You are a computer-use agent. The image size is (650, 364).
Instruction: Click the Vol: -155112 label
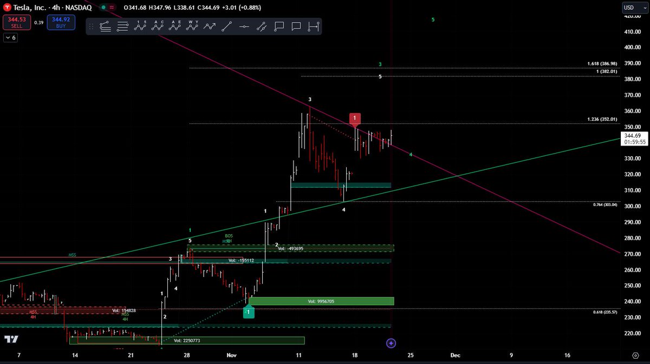coord(241,261)
